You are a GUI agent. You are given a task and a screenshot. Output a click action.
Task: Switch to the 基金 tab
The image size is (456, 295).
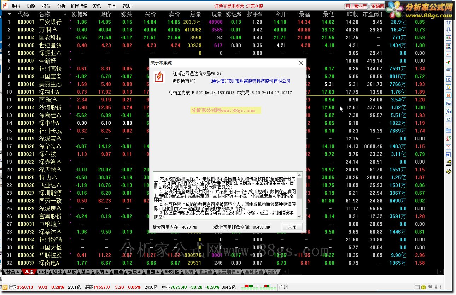point(86,272)
